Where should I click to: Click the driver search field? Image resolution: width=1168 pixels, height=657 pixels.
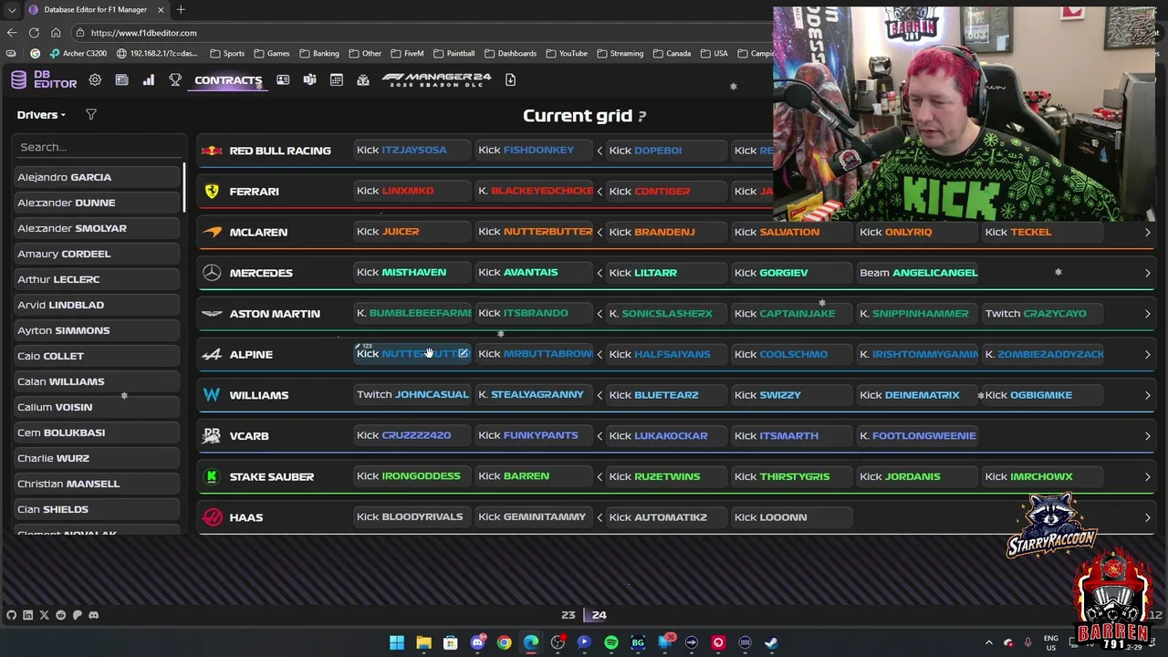[x=99, y=147]
